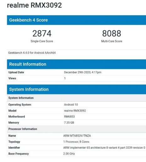Click the Memory value 7.35 GB

69,123
